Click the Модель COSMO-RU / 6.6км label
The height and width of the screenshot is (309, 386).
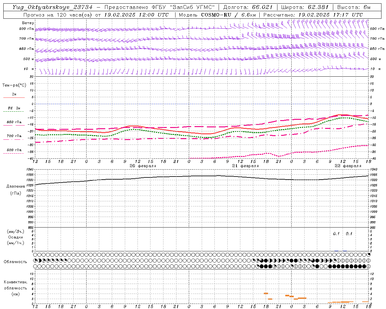click(217, 15)
